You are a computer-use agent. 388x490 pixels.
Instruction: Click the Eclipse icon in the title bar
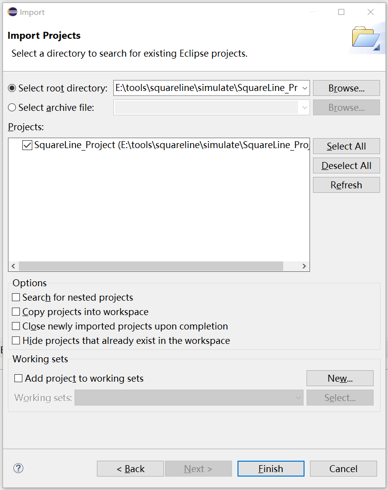click(12, 12)
